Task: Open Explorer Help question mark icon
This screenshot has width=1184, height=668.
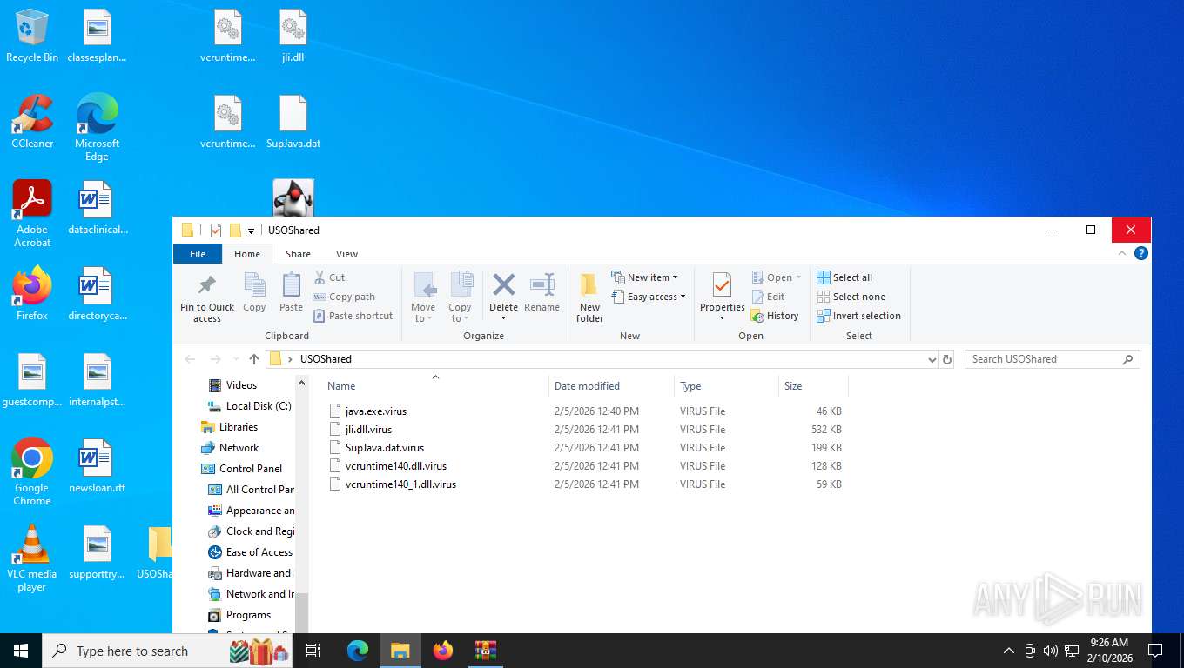Action: 1141,254
